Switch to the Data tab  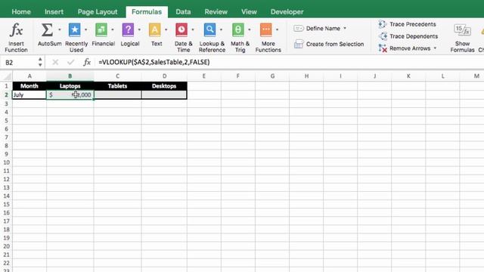[x=183, y=12]
